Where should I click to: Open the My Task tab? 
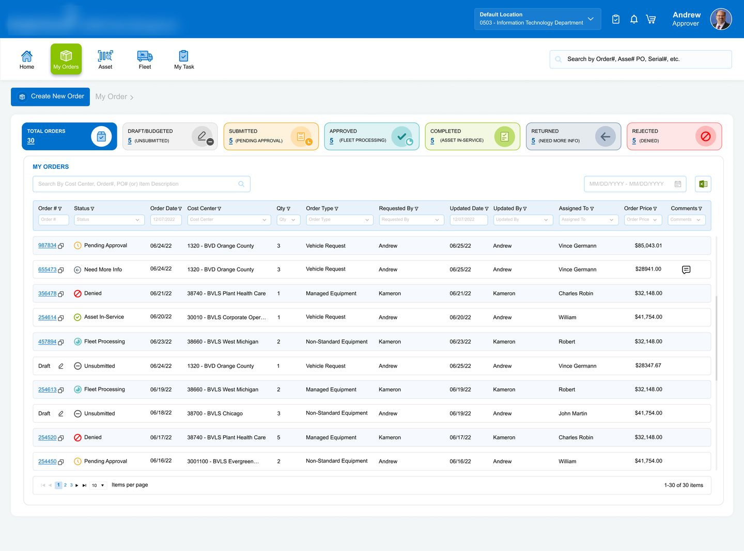tap(184, 59)
